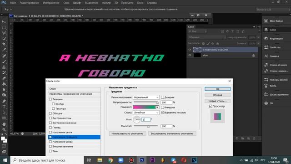Select the Paint Bucket fill tool

tap(4, 84)
